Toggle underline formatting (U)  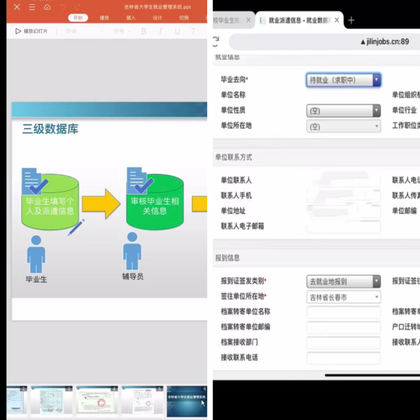pos(177,31)
